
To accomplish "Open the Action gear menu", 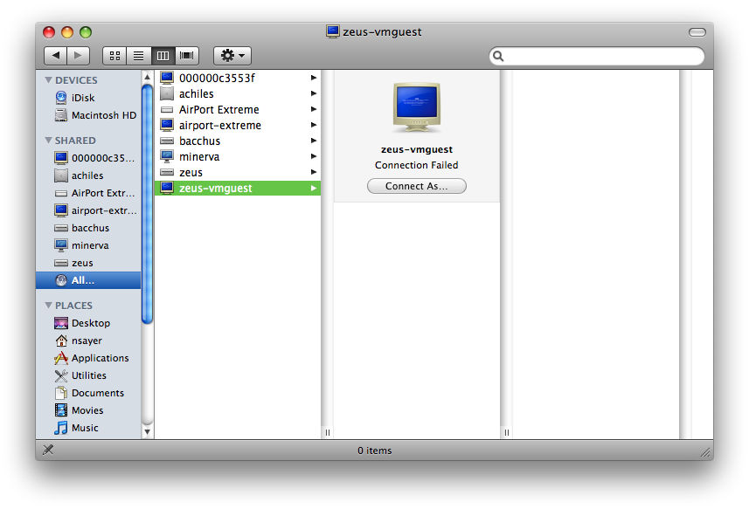I will pyautogui.click(x=232, y=56).
